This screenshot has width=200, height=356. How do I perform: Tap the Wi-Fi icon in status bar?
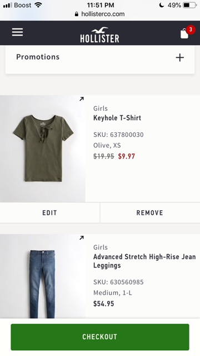(38, 5)
